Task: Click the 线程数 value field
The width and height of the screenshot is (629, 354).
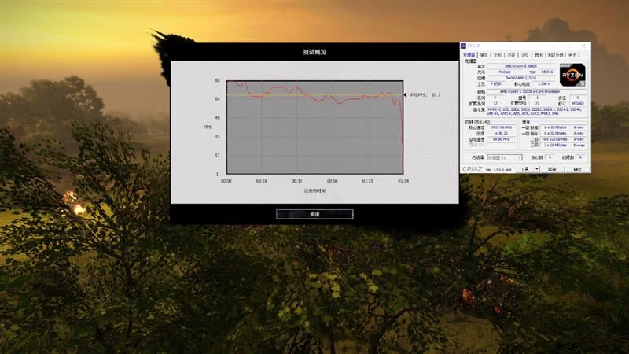Action: (581, 157)
